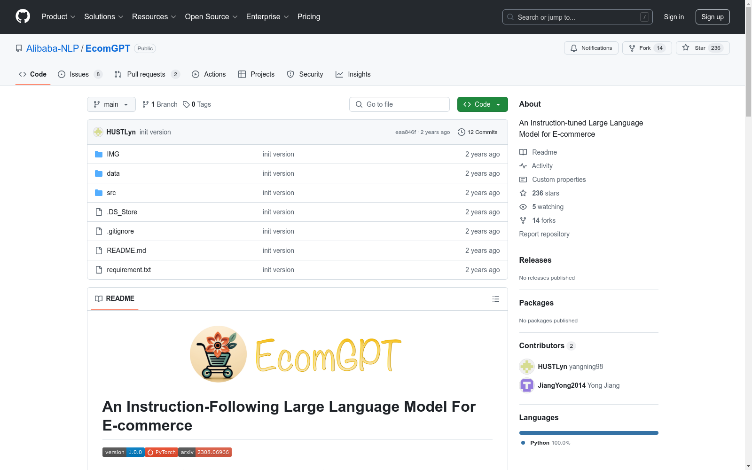The image size is (752, 470).
Task: Switch to the Security tab
Action: click(305, 74)
